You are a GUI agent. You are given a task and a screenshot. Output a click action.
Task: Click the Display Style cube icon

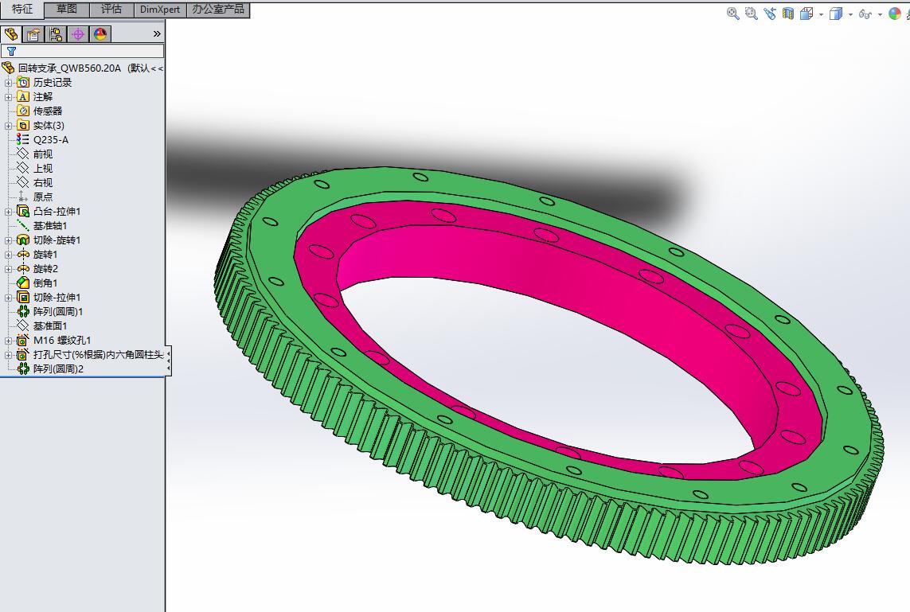pyautogui.click(x=836, y=14)
